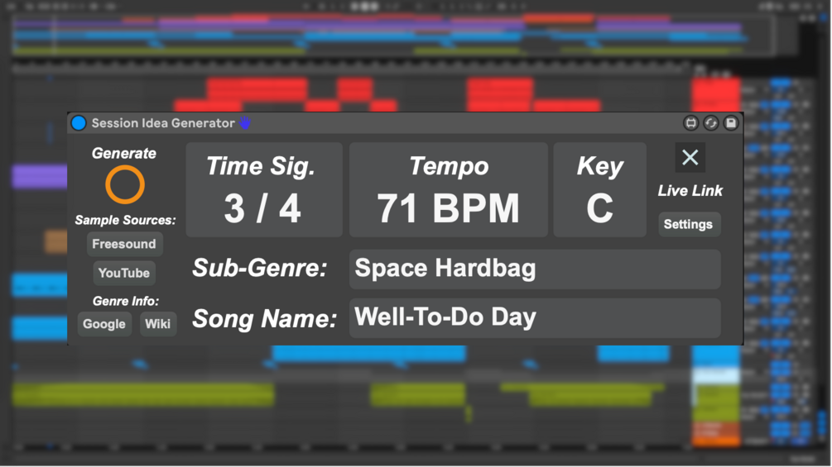Open the Wiki genre info
Image resolution: width=832 pixels, height=467 pixels.
click(157, 324)
